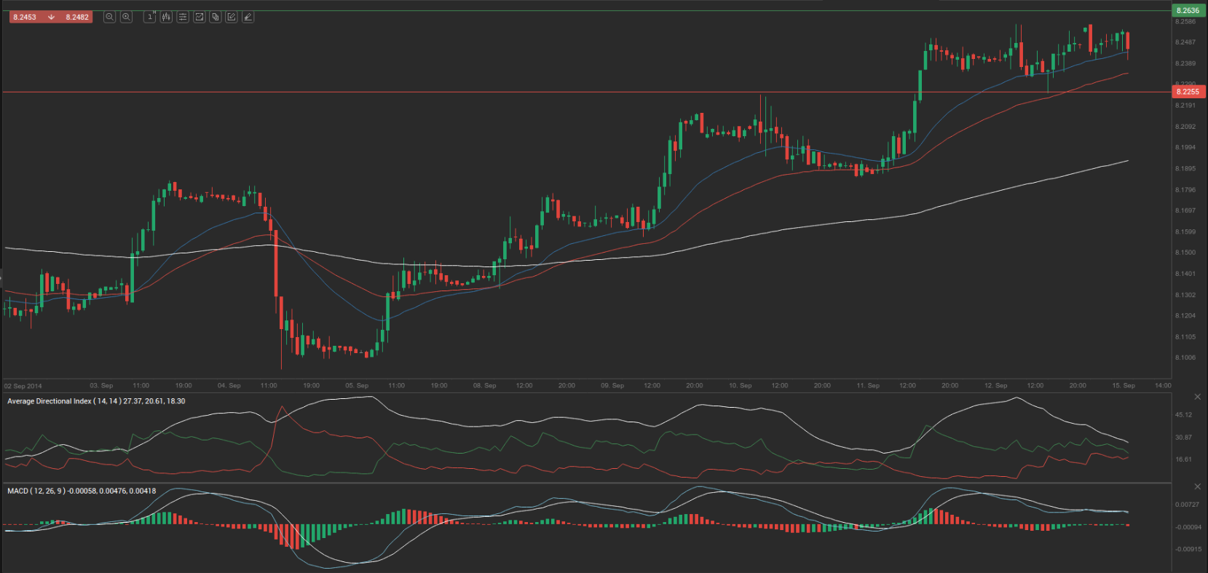
Task: Open the indicators settings sliders icon
Action: (x=183, y=17)
